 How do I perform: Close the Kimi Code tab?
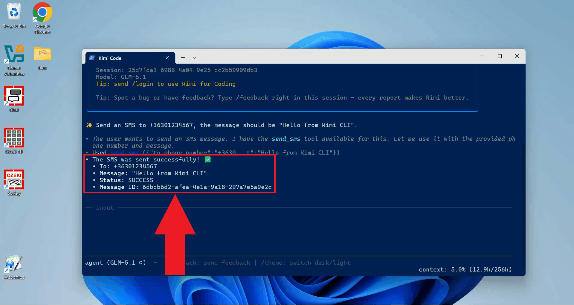[167, 58]
